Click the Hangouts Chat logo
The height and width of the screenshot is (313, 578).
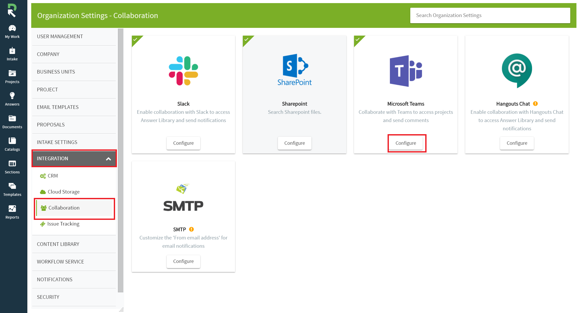[x=517, y=70]
